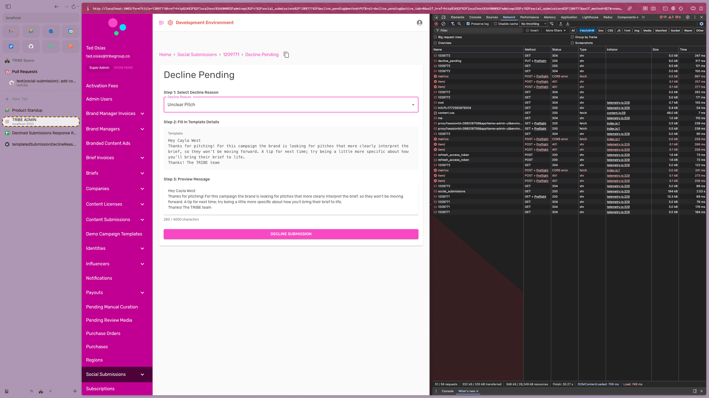Switch to the Console tab in DevTools

(x=475, y=17)
